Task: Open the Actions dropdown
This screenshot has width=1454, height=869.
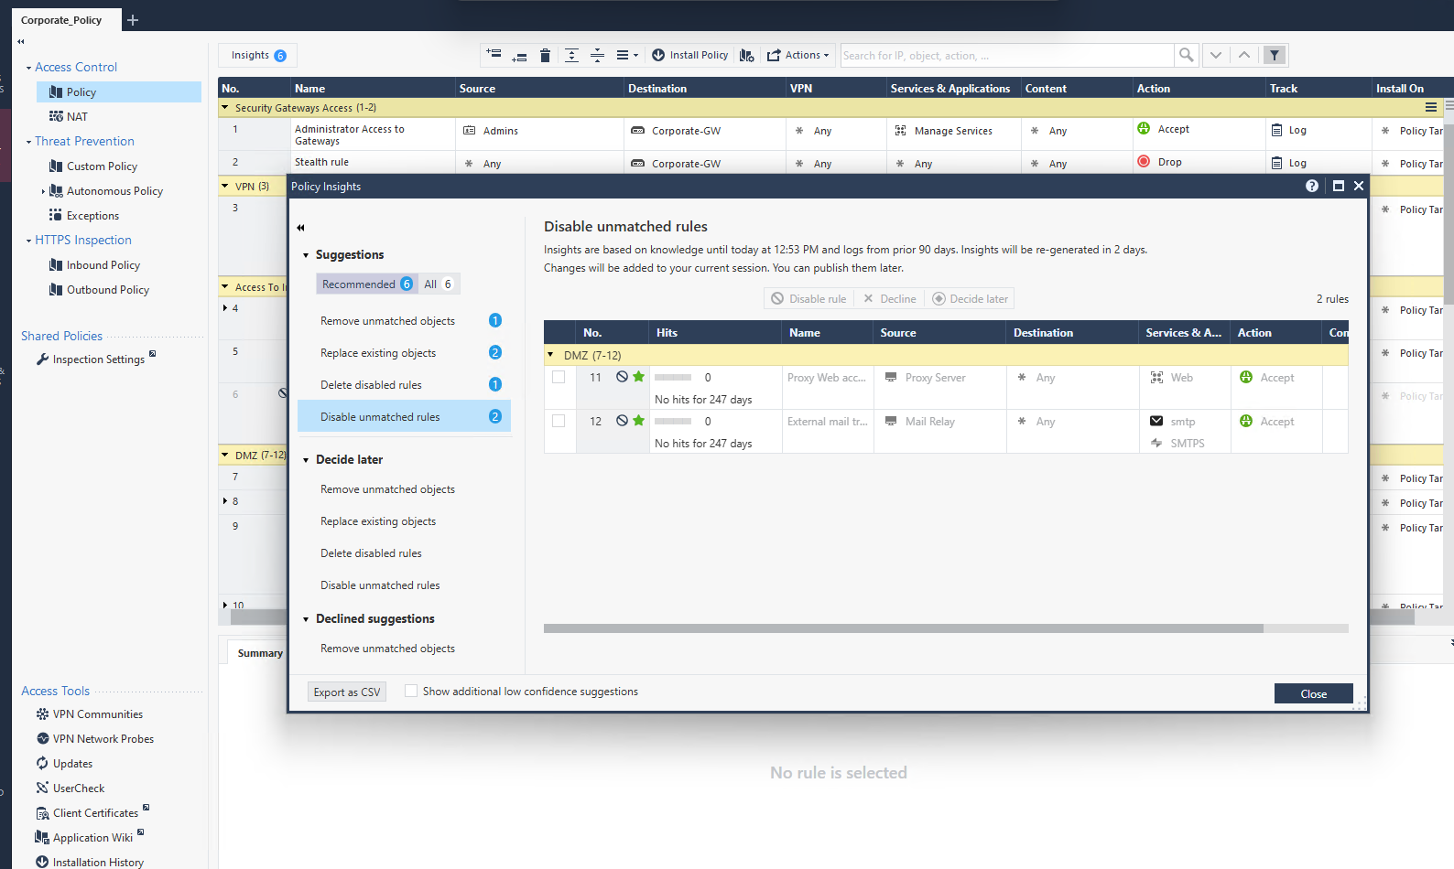Action: click(798, 55)
